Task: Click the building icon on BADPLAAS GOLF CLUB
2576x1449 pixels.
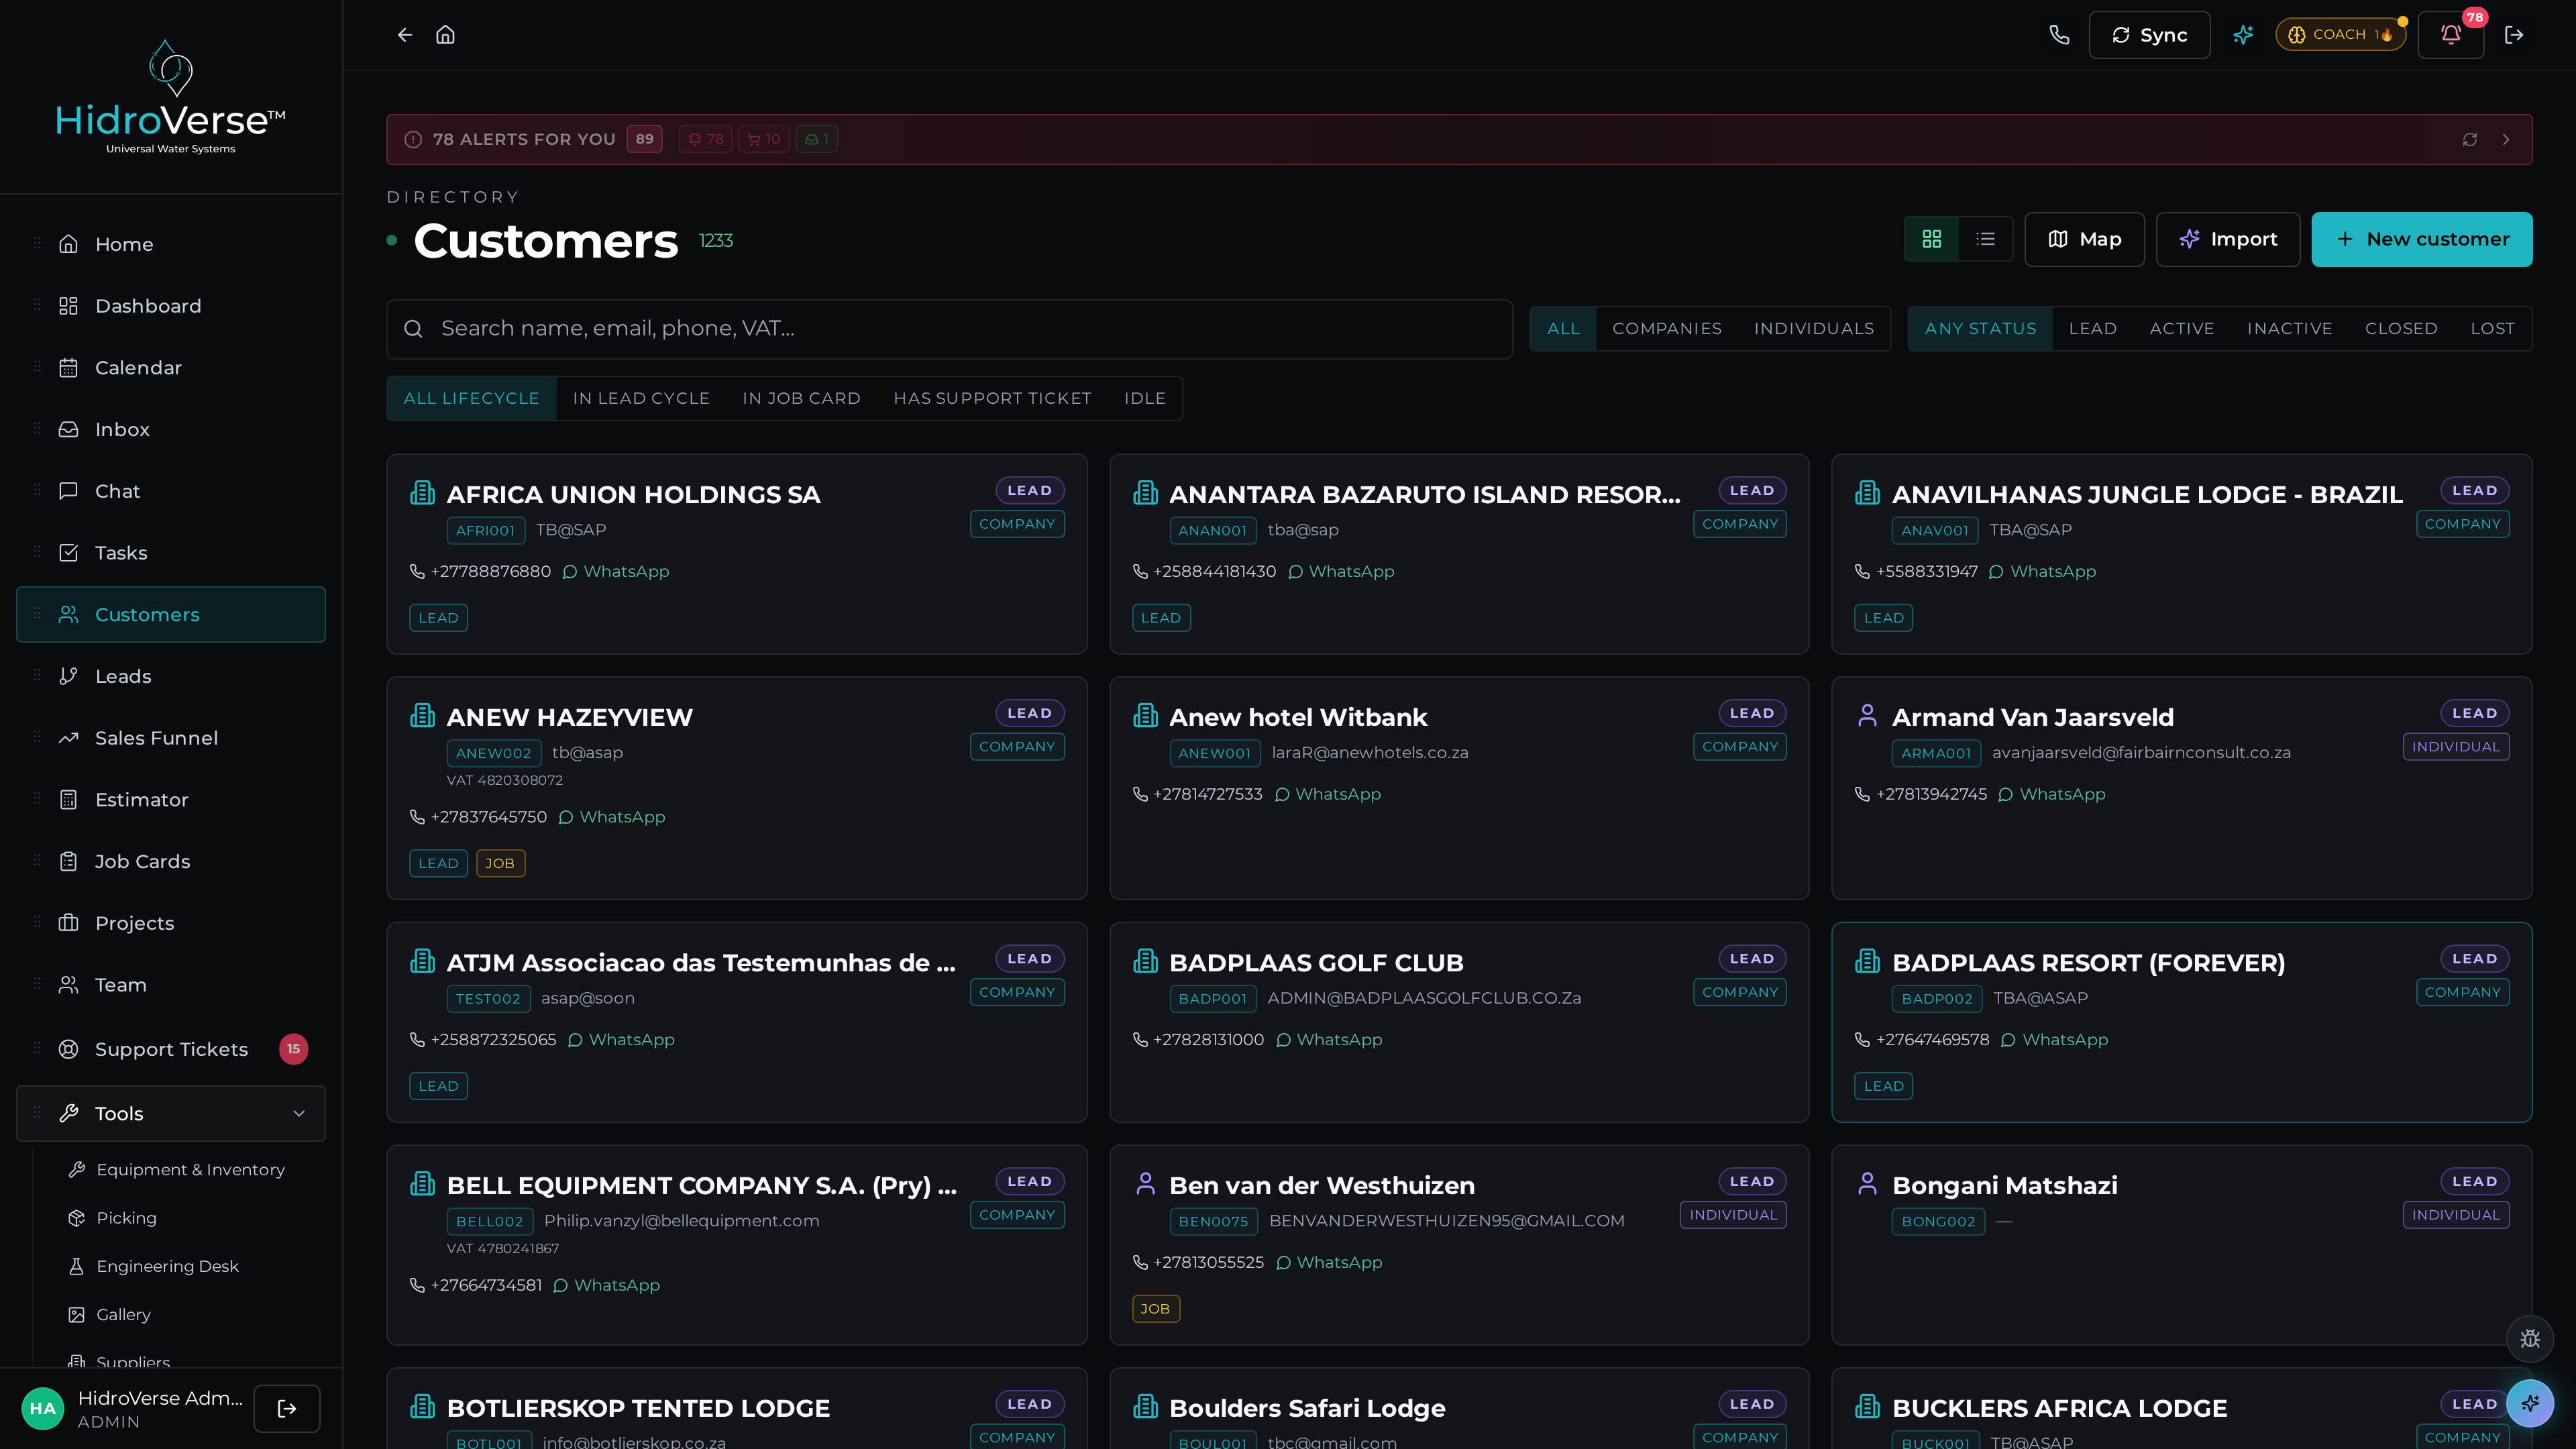Action: [1146, 961]
